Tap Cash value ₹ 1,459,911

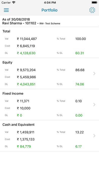pyautogui.click(x=26, y=132)
